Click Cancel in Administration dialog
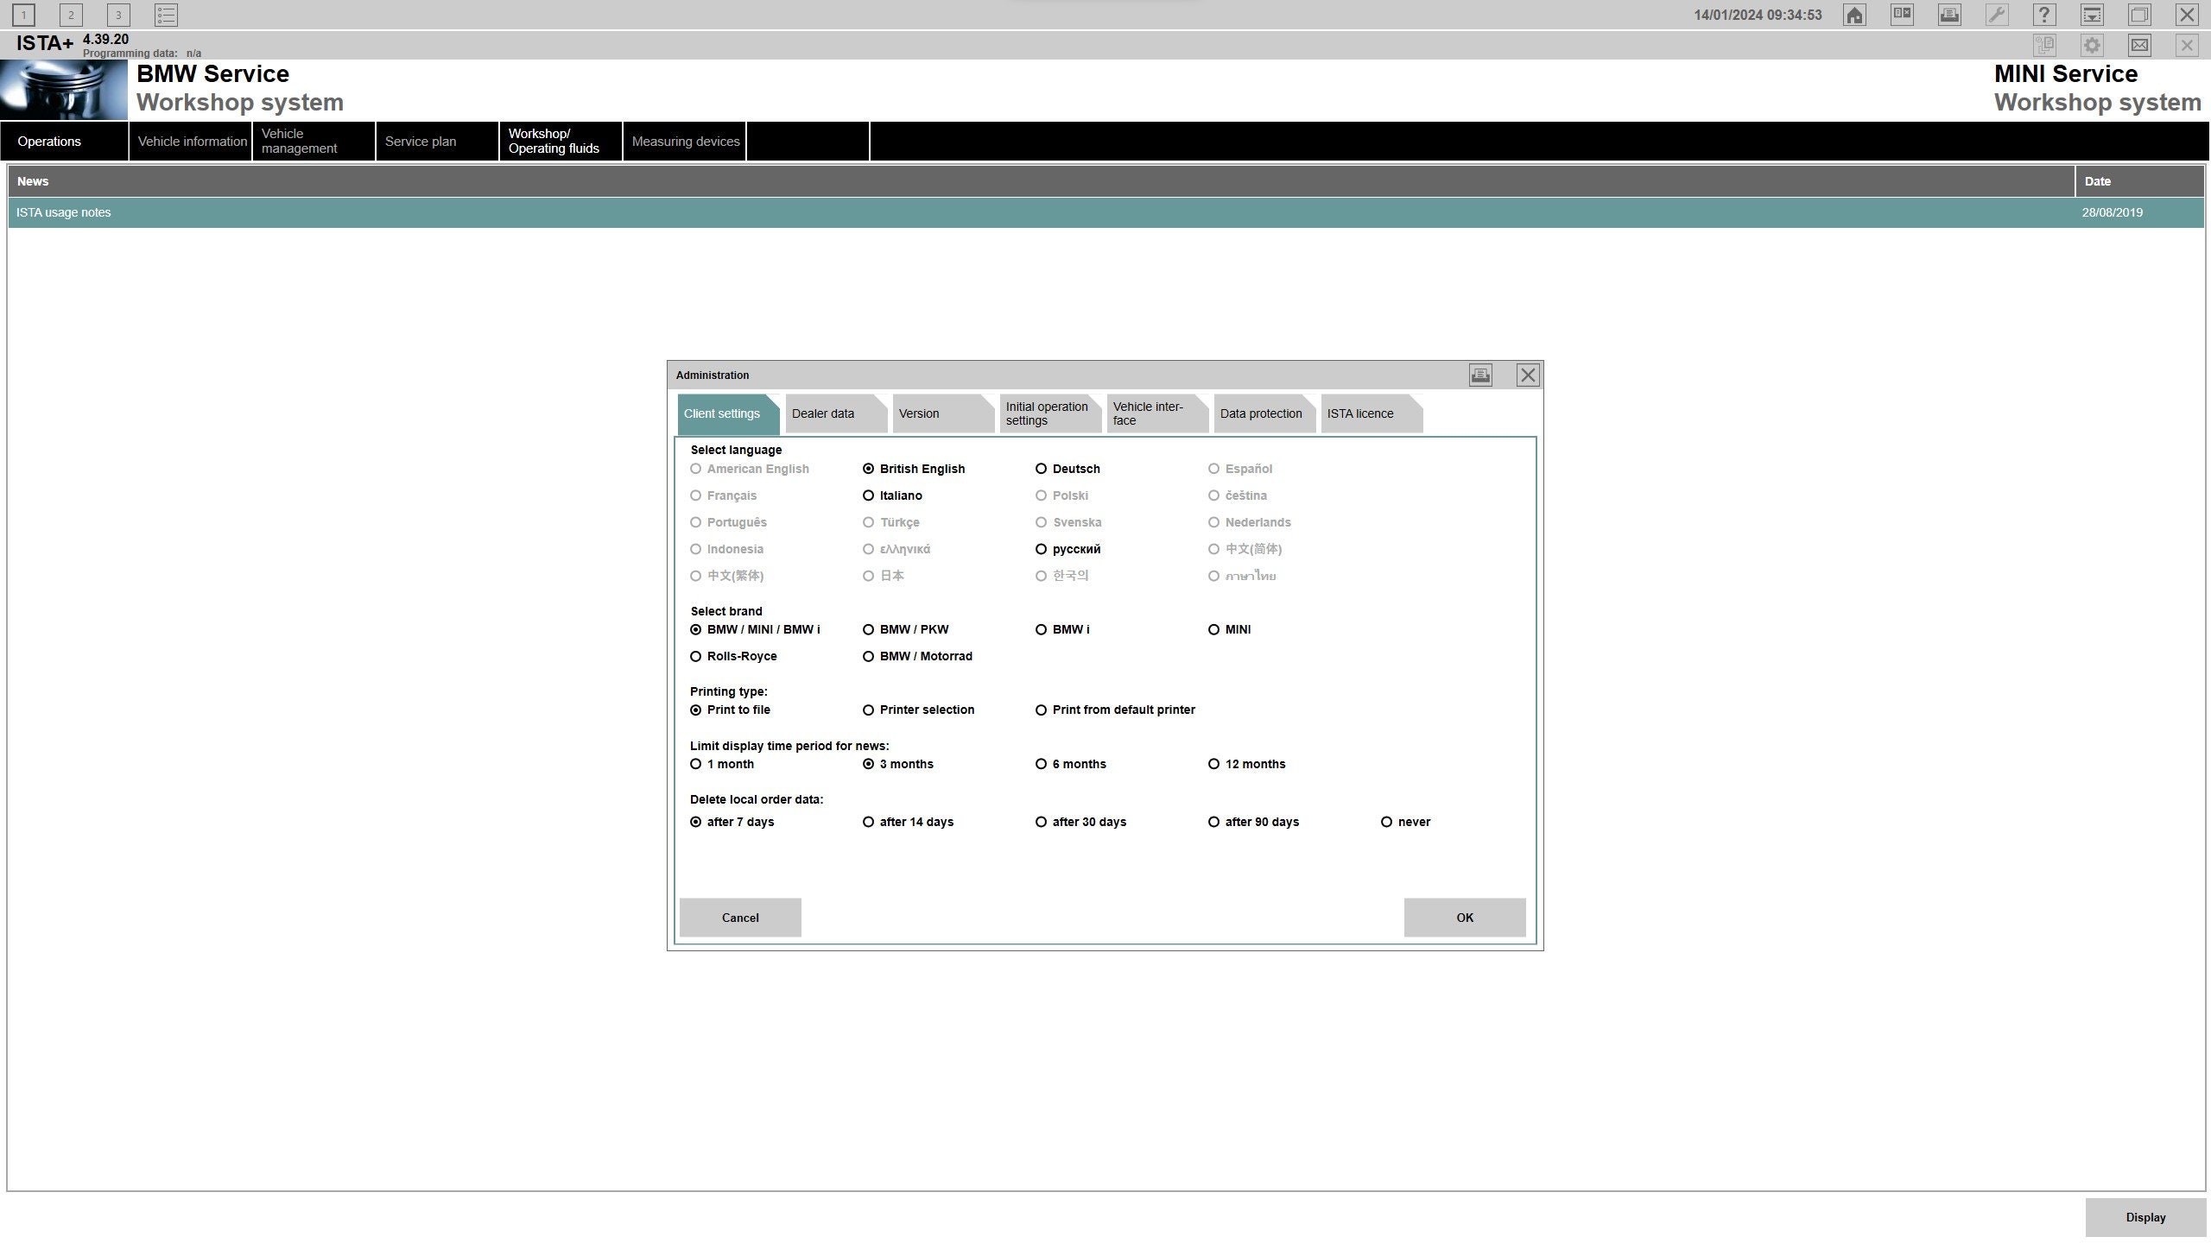Screen dimensions: 2211x1243 (740, 918)
